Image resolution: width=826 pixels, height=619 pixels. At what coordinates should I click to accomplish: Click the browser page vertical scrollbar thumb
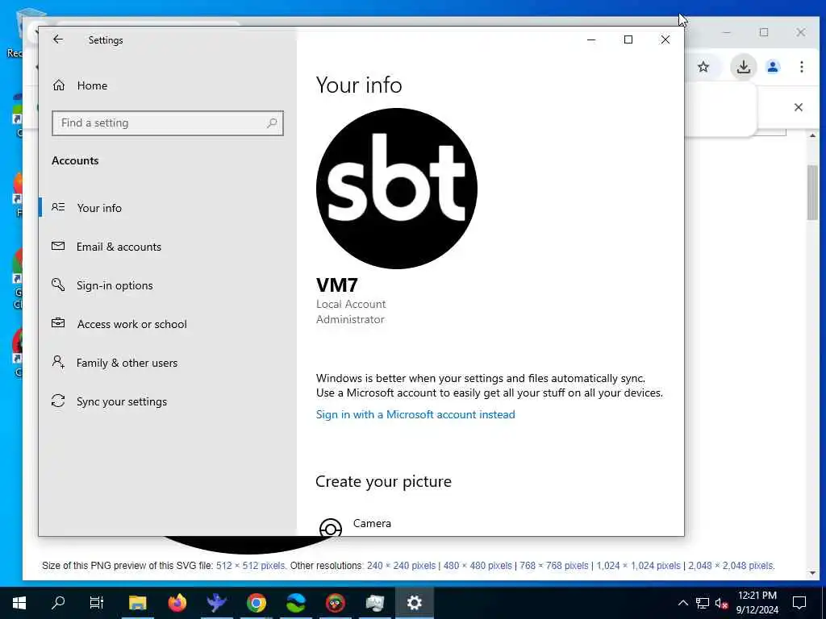[x=812, y=192]
